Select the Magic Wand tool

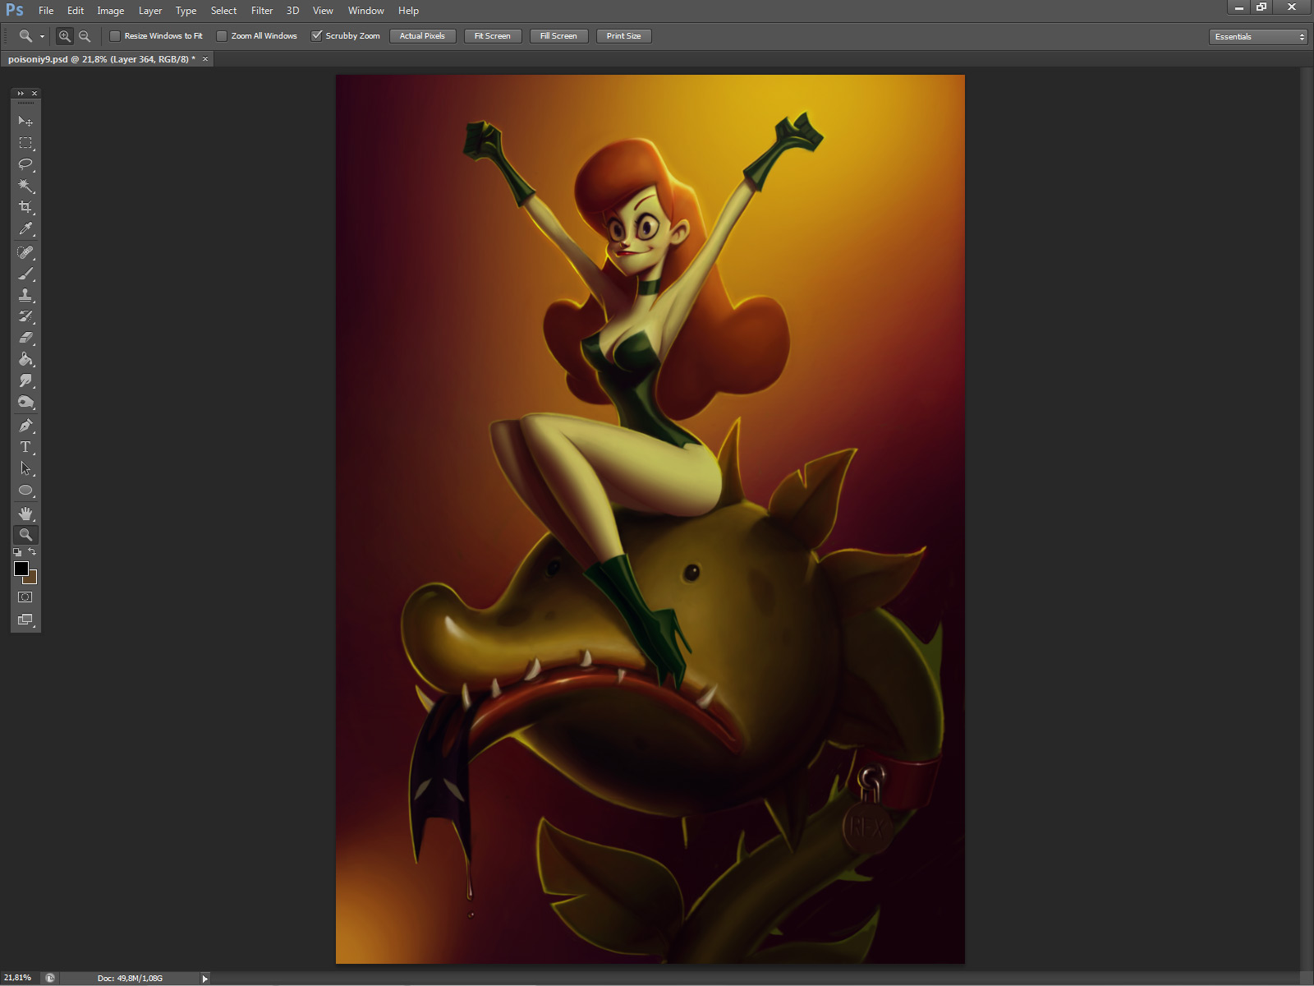point(25,186)
